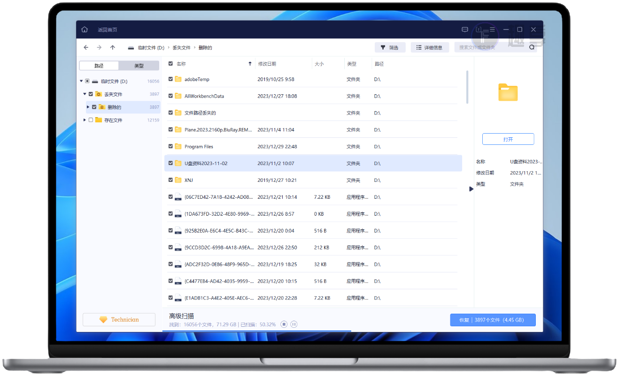Viewport: 618px width, 376px height.
Task: Navigate forward with the right arrow
Action: pos(99,47)
